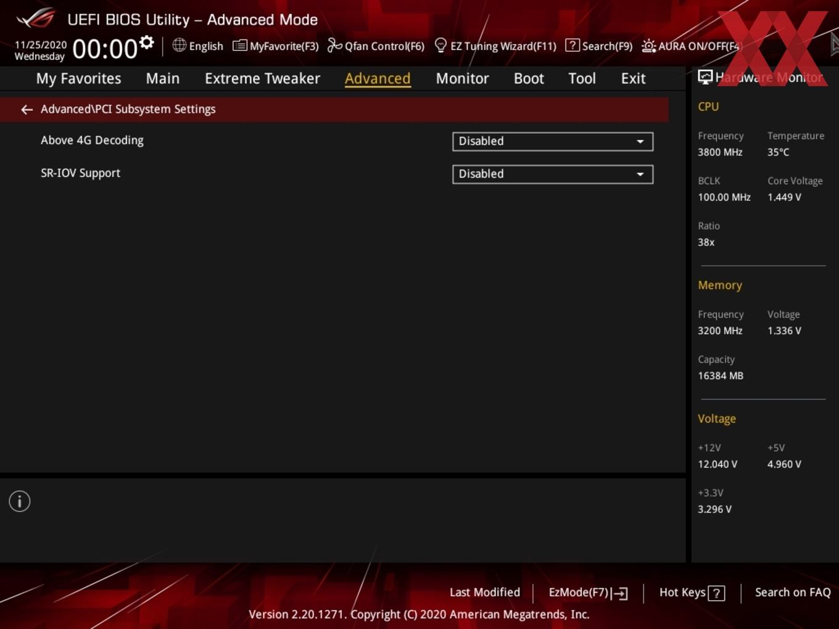The image size is (839, 629).
Task: Click the BCLK value 100.00 MHz
Action: coord(724,197)
